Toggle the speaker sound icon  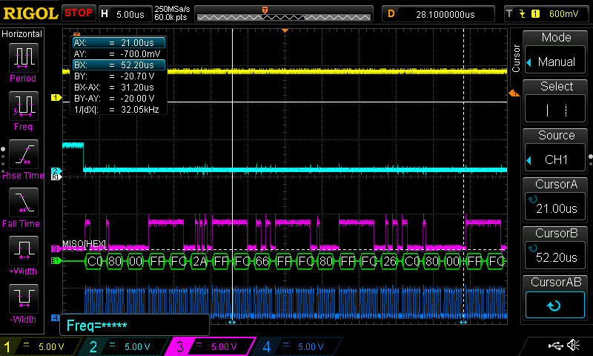pyautogui.click(x=573, y=346)
